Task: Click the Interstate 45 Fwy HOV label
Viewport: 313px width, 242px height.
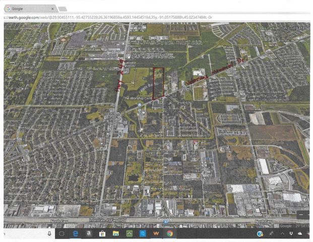Action: pos(107,220)
